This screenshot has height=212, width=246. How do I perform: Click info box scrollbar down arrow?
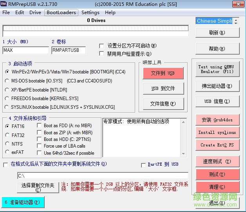183,154
